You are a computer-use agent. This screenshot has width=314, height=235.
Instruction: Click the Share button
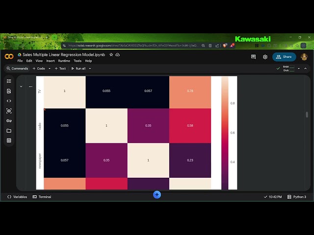pyautogui.click(x=284, y=57)
